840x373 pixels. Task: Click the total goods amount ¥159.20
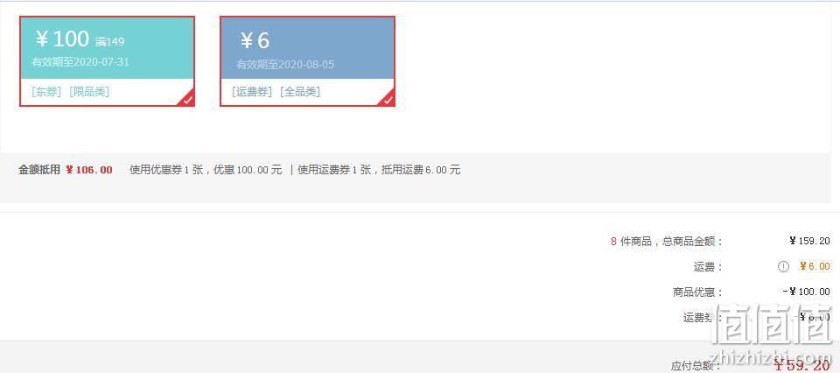point(809,241)
